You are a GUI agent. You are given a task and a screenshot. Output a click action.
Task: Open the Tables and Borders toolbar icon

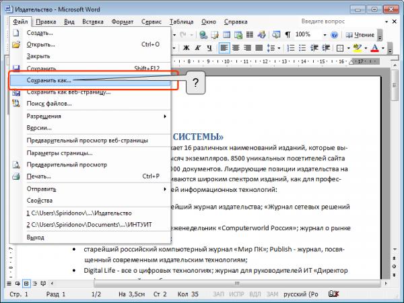(214, 35)
